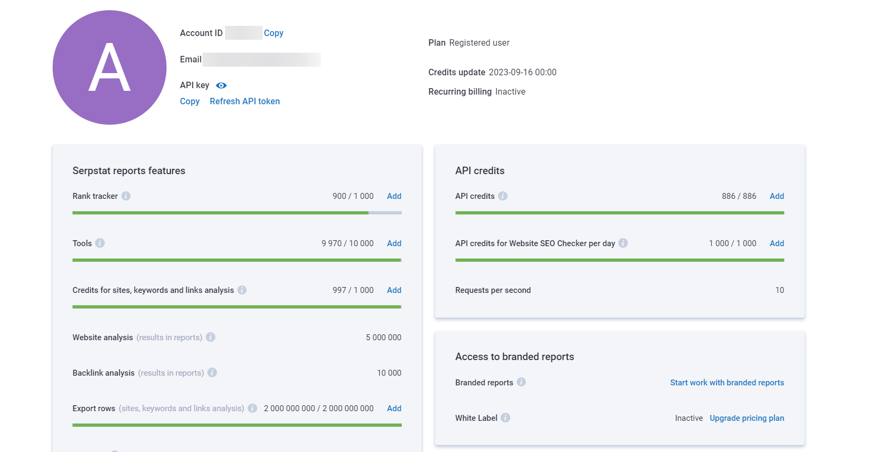Viewport: 896px width, 452px height.
Task: Copy the API key
Action: (x=190, y=101)
